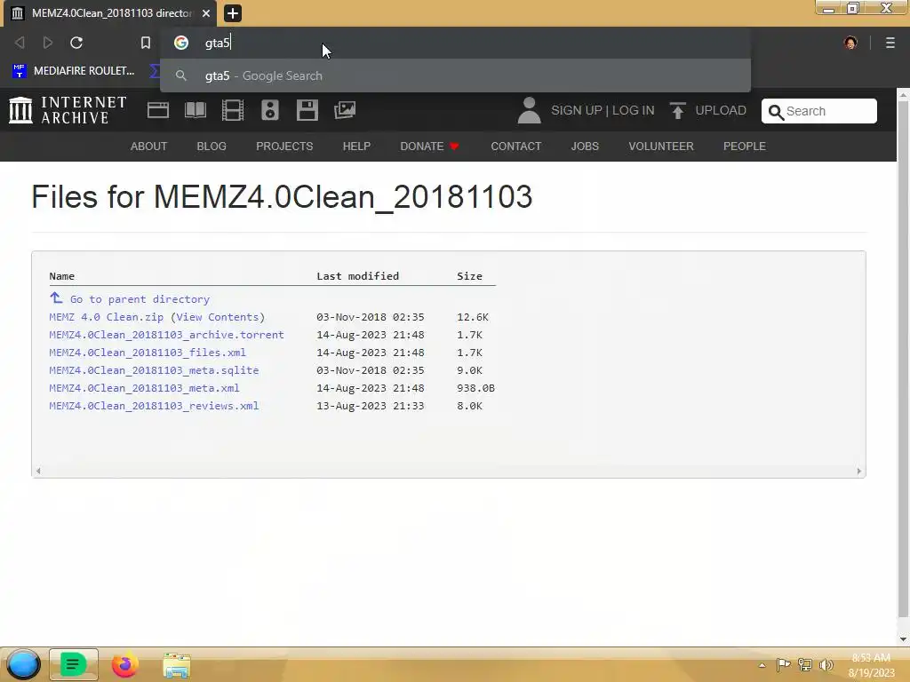
Task: Click LOG IN link
Action: click(633, 110)
